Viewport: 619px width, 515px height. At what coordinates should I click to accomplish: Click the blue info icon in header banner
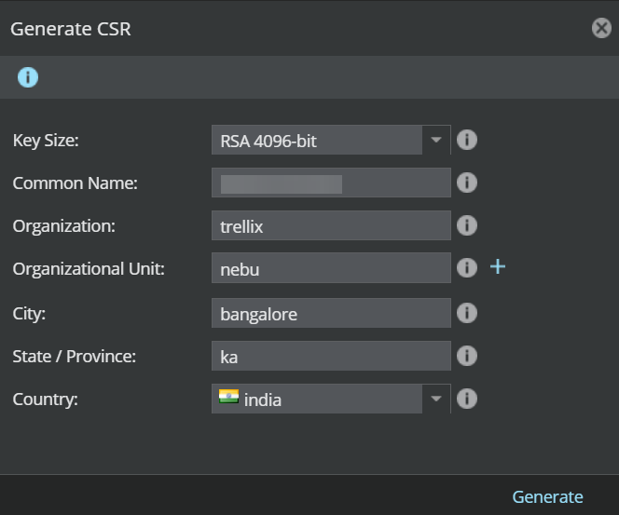(x=28, y=77)
